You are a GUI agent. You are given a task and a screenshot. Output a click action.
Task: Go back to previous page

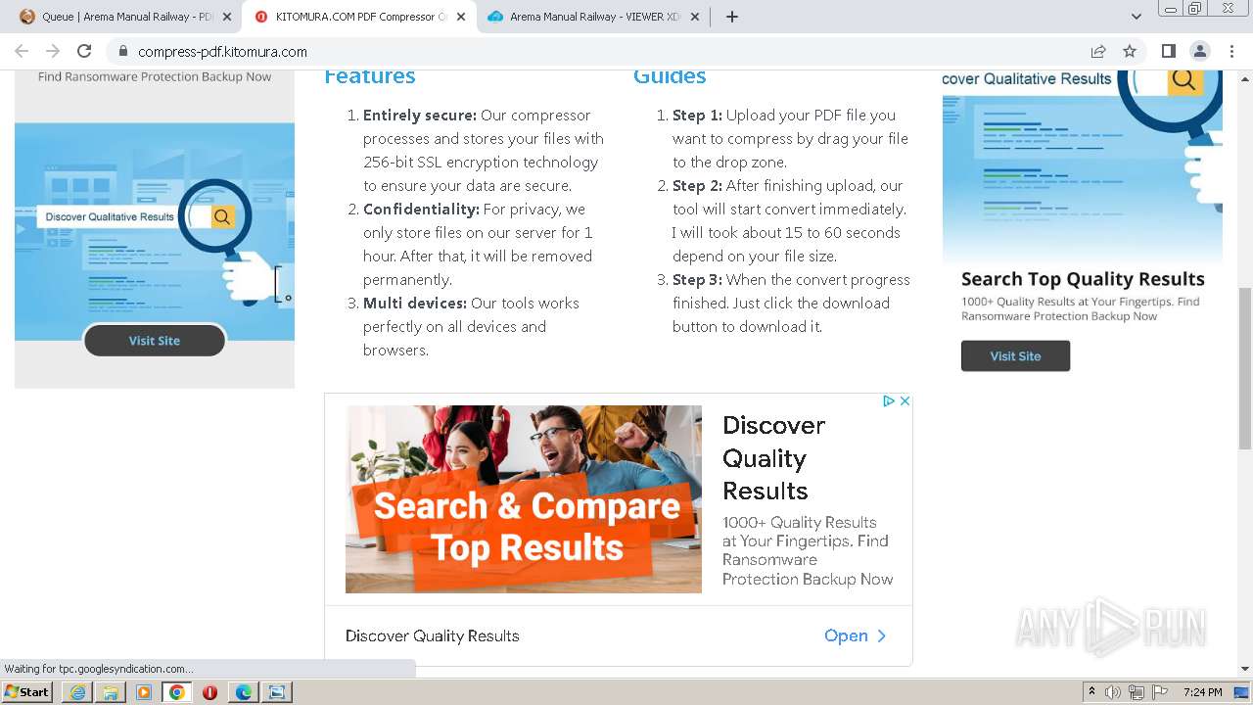click(22, 51)
